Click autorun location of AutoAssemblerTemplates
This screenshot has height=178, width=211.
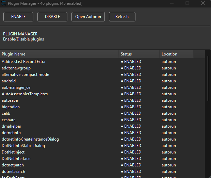(x=169, y=94)
